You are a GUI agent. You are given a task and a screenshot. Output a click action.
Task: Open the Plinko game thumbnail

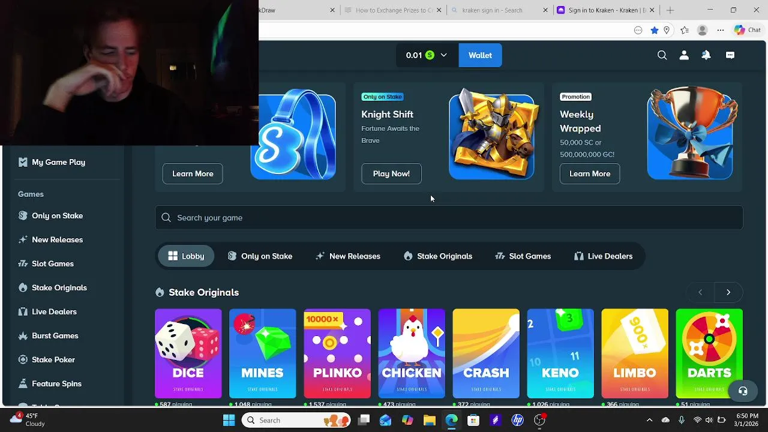(x=337, y=353)
